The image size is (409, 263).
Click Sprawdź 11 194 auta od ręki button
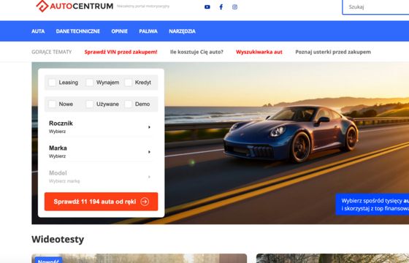102,202
